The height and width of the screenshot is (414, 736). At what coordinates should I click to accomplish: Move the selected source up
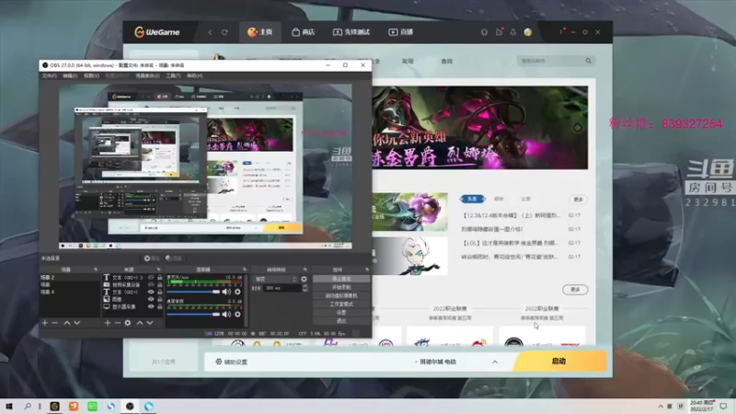coord(140,323)
